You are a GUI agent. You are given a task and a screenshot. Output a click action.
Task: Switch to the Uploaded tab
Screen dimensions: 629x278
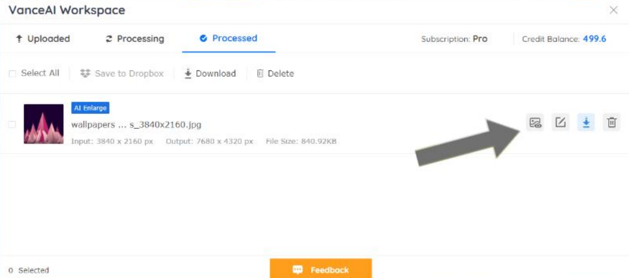(42, 39)
